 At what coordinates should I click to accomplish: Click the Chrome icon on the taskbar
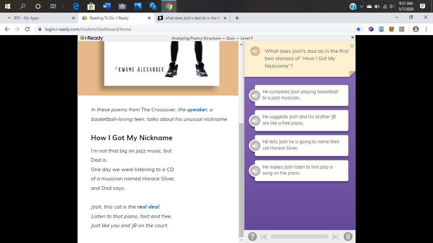pyautogui.click(x=169, y=6)
